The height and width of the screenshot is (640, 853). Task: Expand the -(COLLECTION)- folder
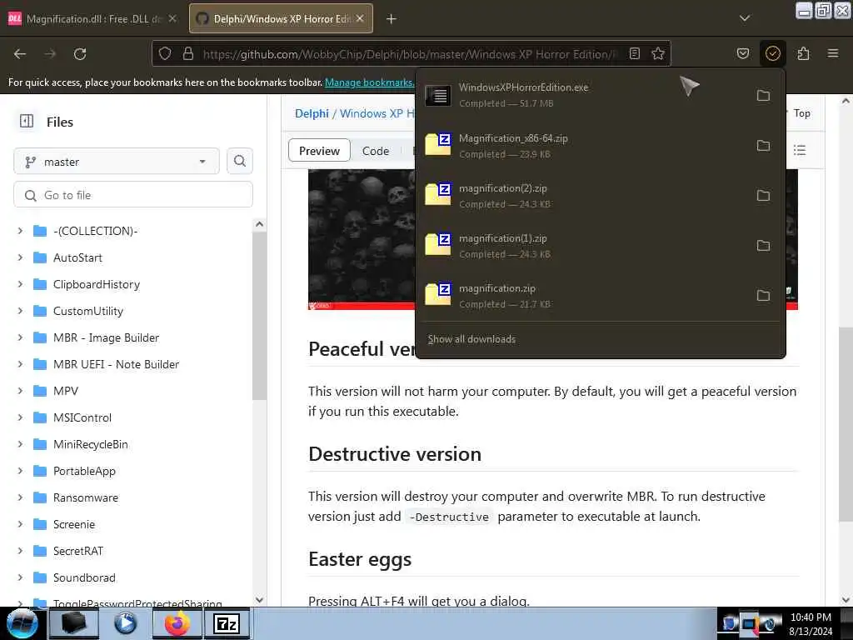20,231
